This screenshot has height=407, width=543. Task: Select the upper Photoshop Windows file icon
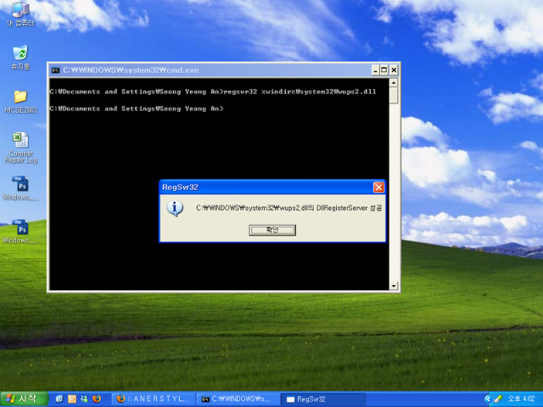point(20,188)
